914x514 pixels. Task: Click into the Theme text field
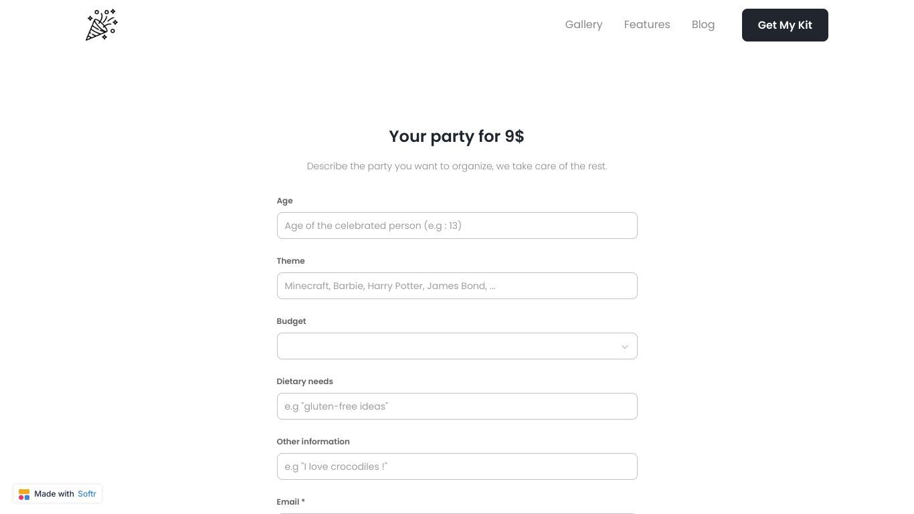pyautogui.click(x=457, y=286)
